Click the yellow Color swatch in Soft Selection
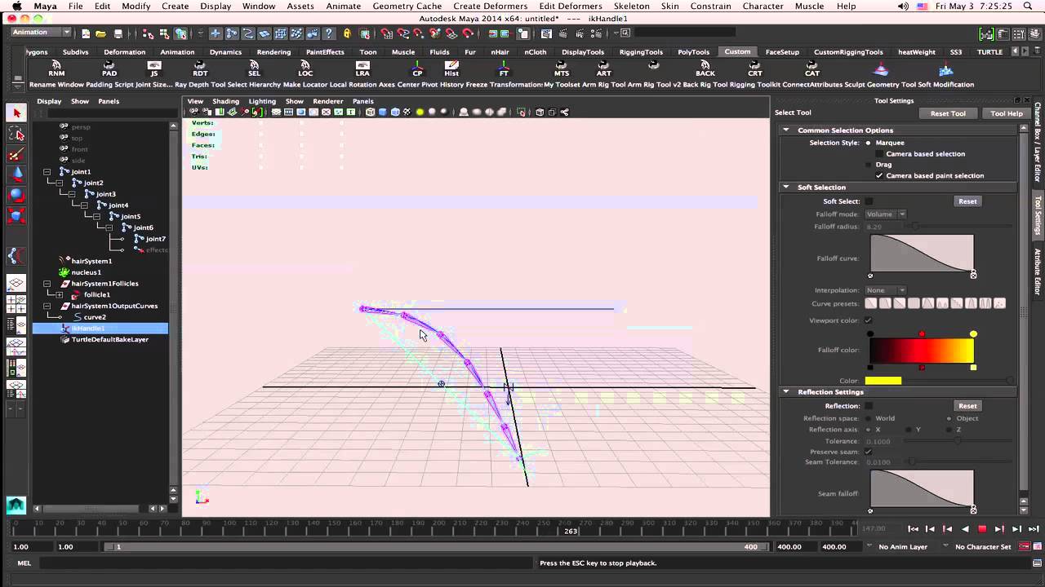1045x587 pixels. pos(883,381)
